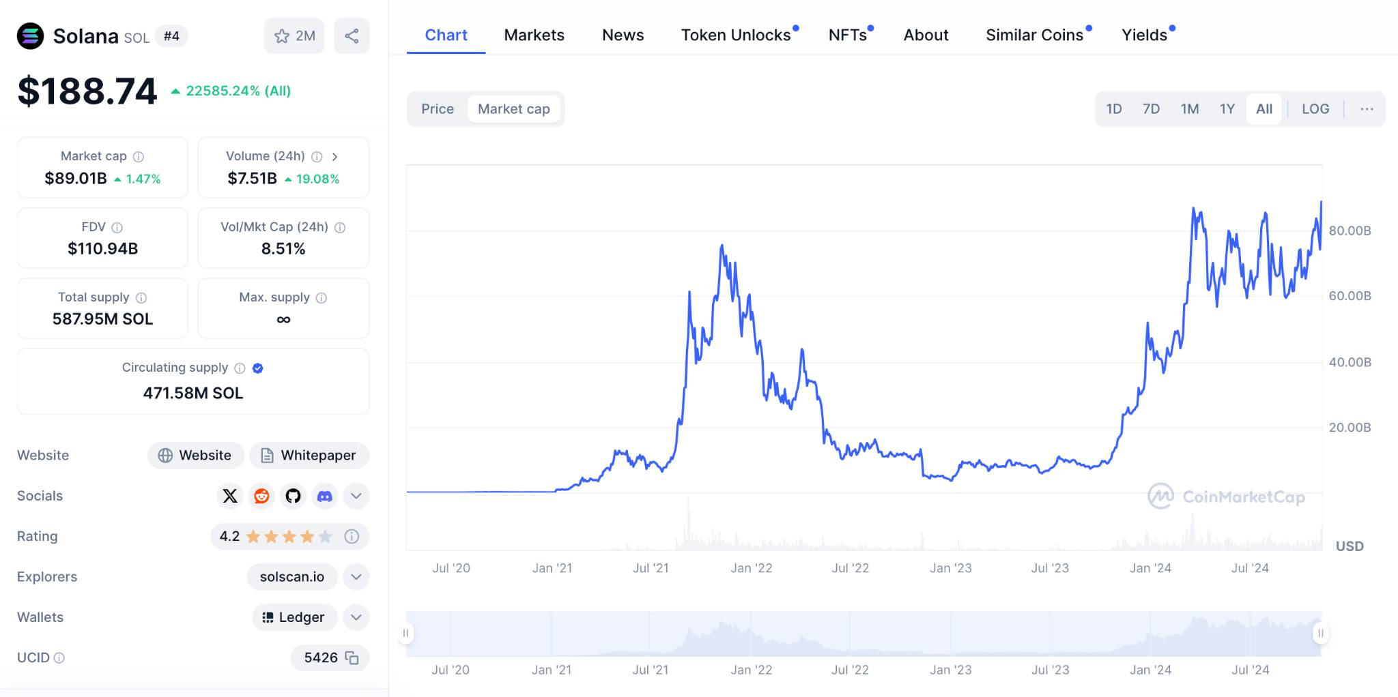Select 1D chart range
Image resolution: width=1398 pixels, height=697 pixels.
(x=1114, y=109)
